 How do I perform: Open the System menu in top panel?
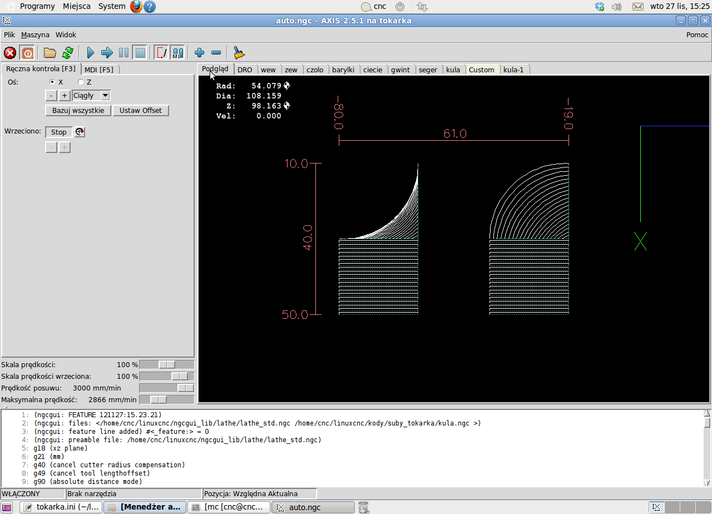coord(112,7)
